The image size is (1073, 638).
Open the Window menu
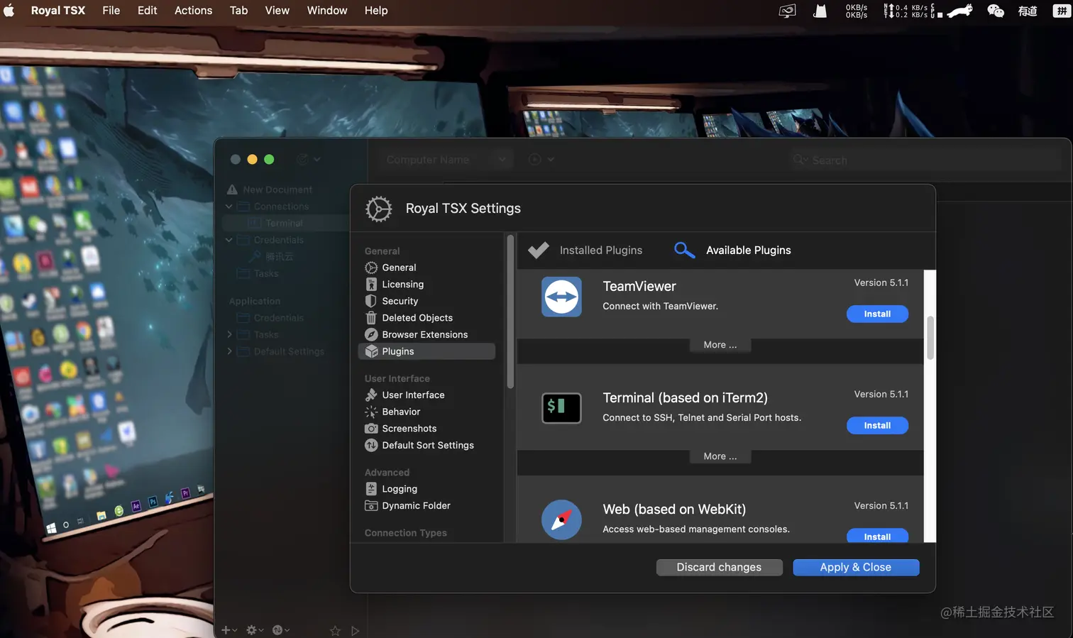coord(327,10)
